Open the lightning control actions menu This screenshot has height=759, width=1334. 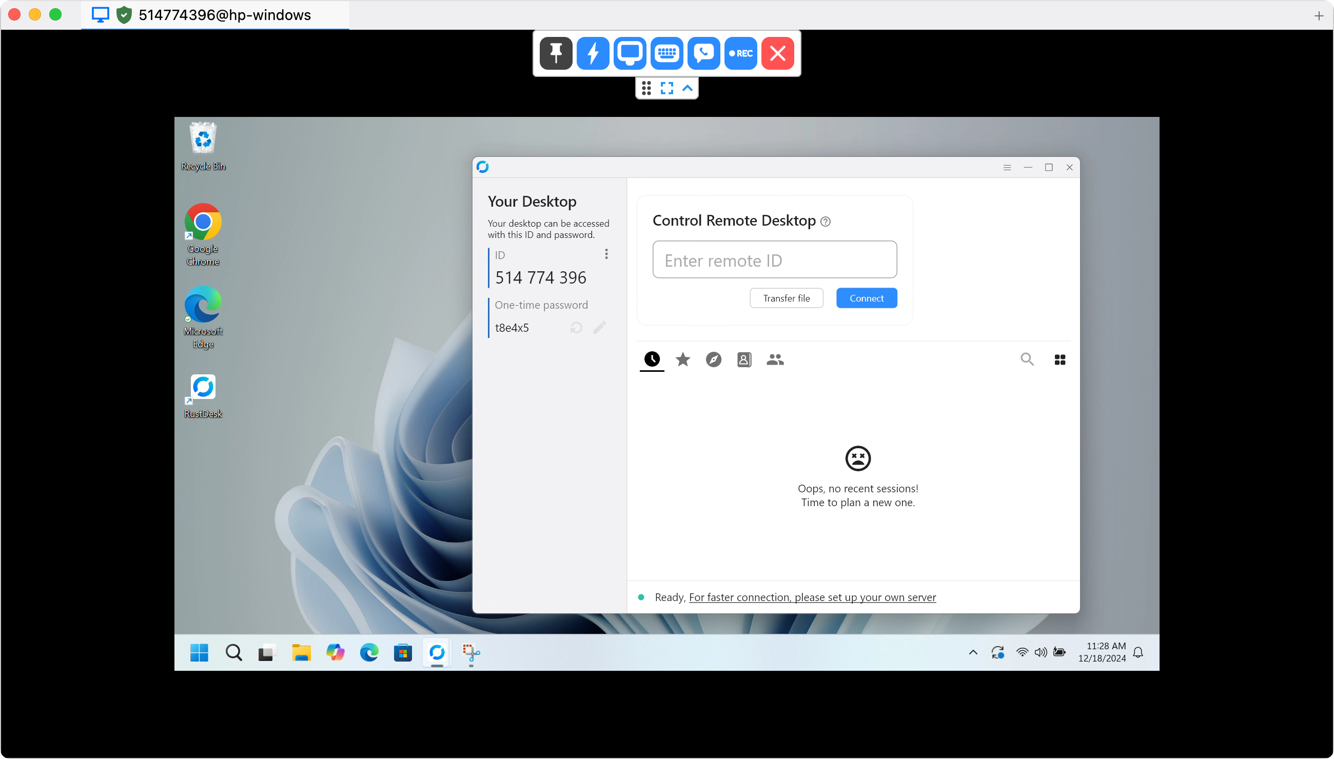pos(593,53)
